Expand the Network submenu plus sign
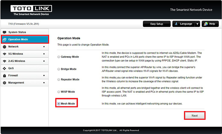Screen dimensions: 222x134 (44, 47)
